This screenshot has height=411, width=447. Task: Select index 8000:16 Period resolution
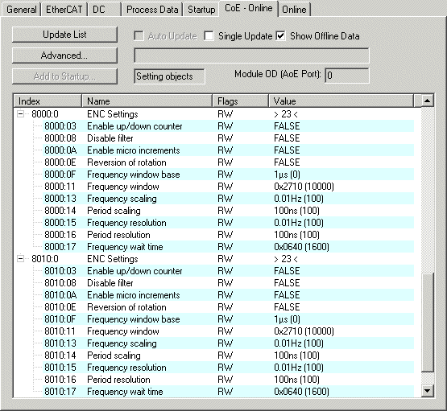pyautogui.click(x=213, y=235)
